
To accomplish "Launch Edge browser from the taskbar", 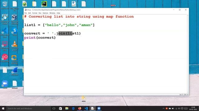I will pyautogui.click(x=73, y=108).
